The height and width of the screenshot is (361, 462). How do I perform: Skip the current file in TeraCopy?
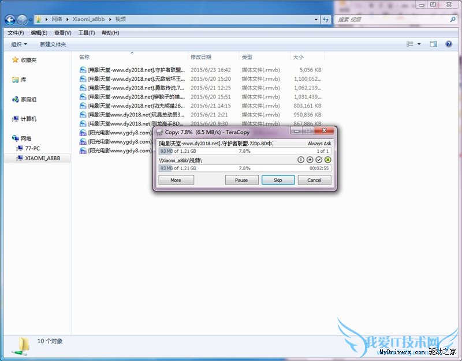tap(278, 180)
